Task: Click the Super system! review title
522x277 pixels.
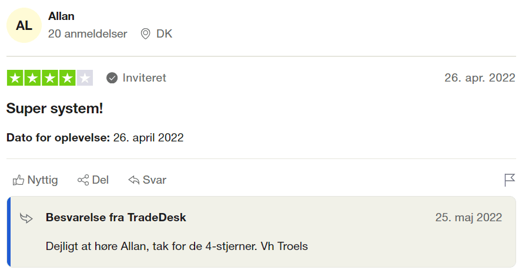Action: [x=55, y=109]
